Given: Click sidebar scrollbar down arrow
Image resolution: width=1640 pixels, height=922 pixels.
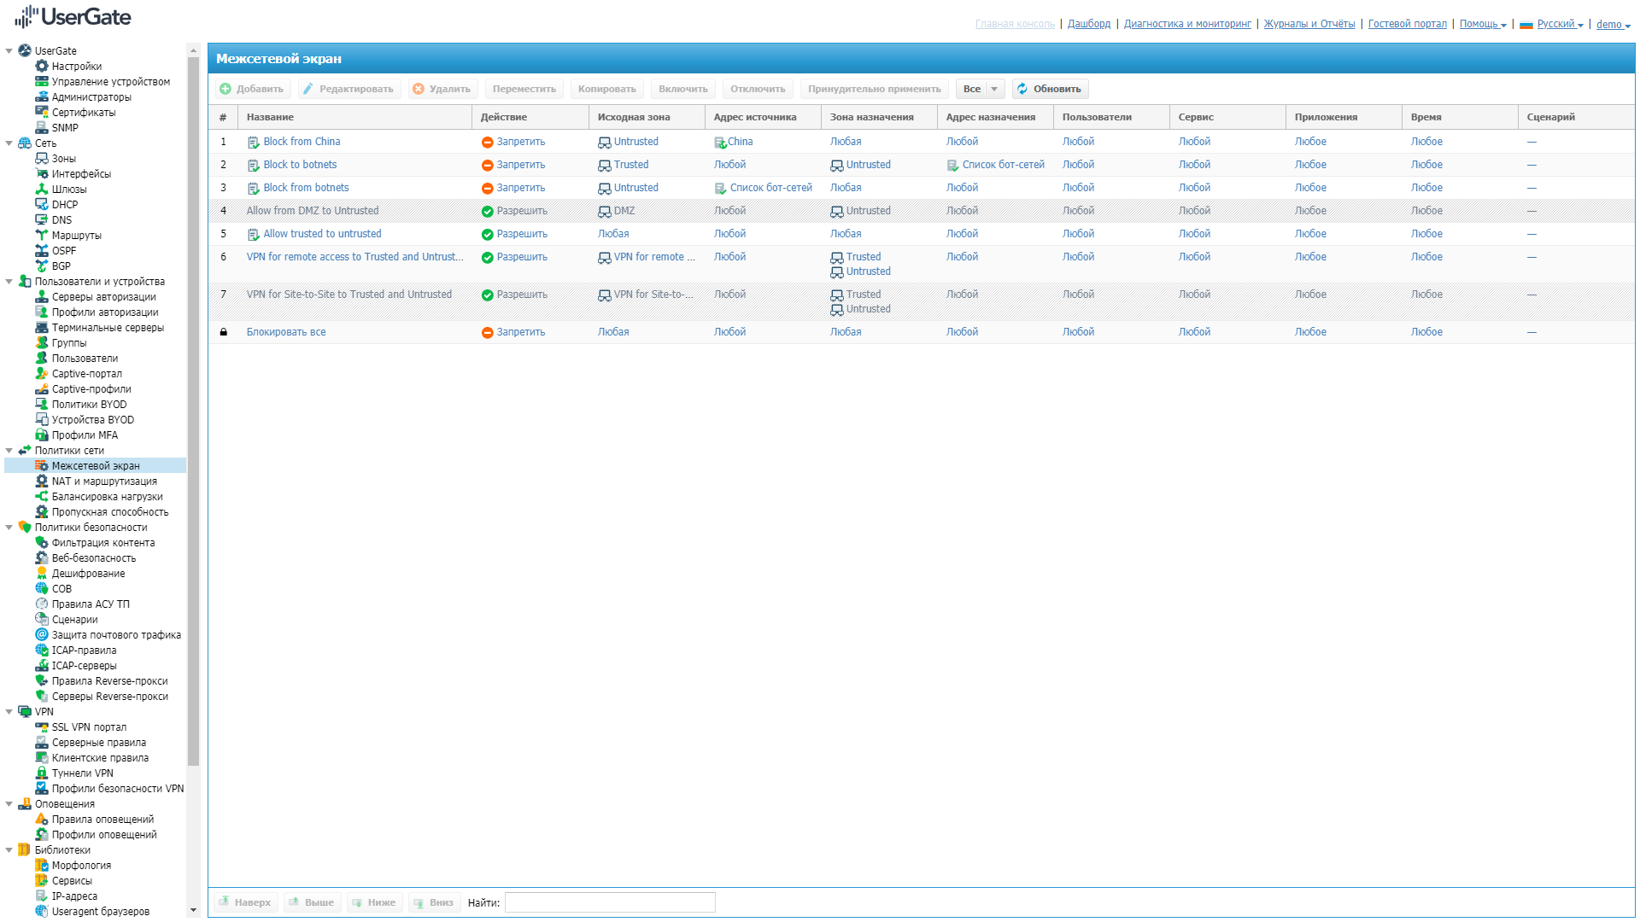Looking at the screenshot, I should 193,910.
